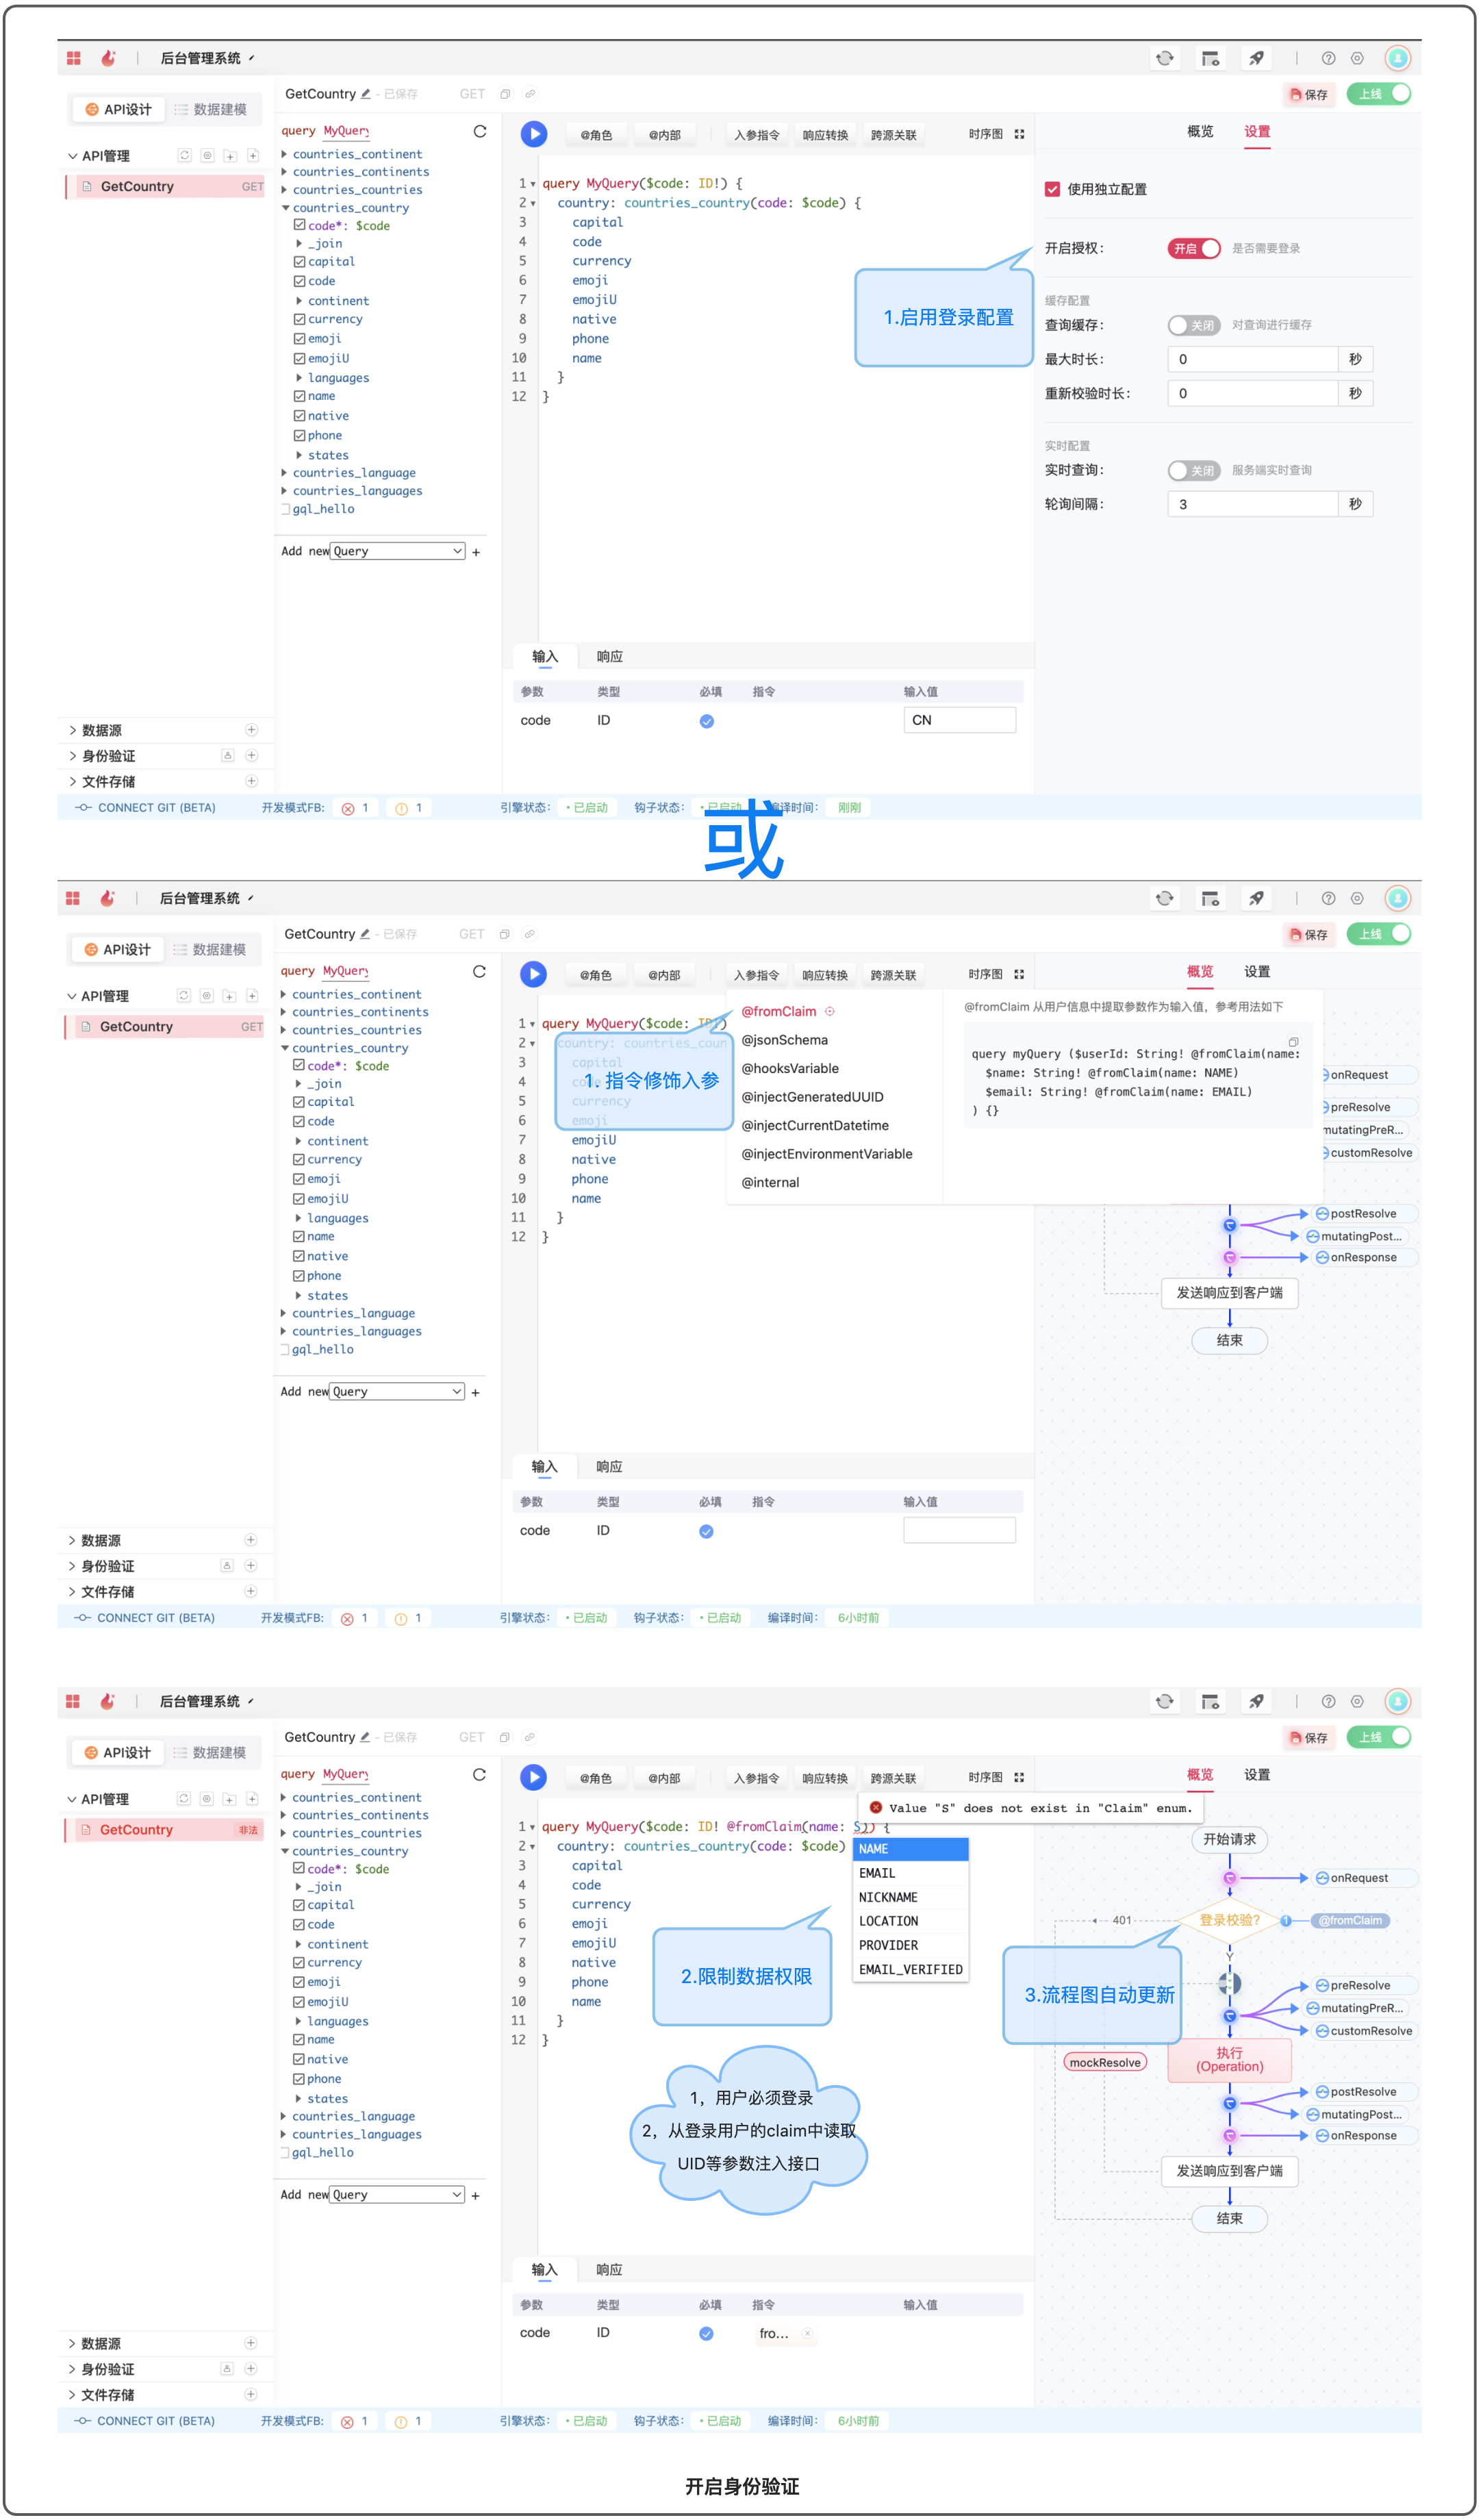Enable the 查询缓存 toggle

1193,325
